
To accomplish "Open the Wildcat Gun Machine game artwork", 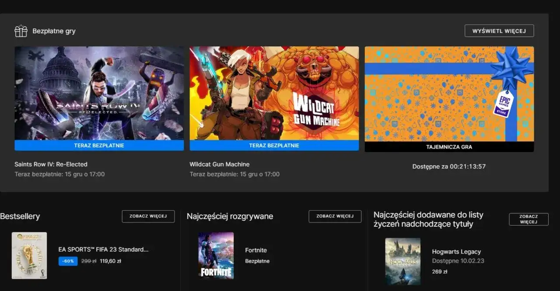I will click(274, 94).
